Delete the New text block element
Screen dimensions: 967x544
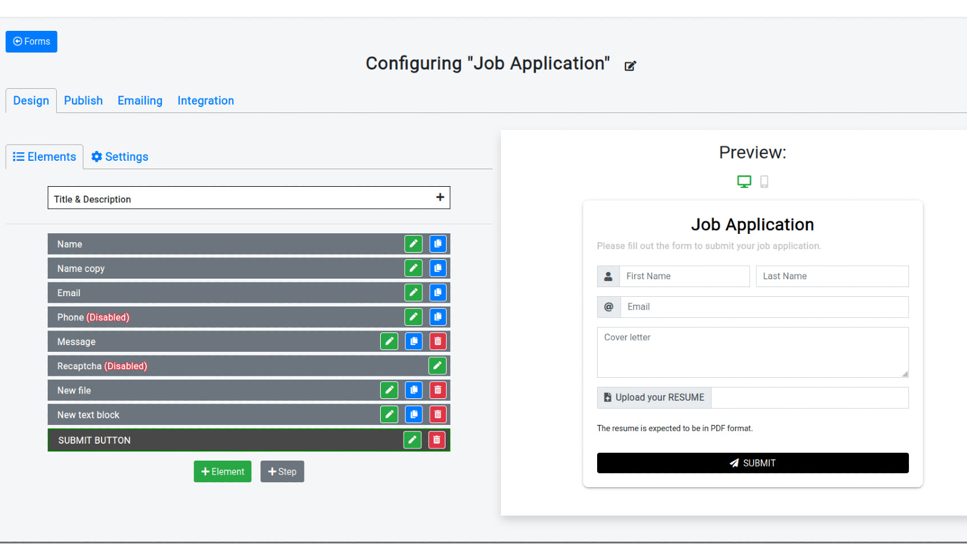[x=438, y=415]
